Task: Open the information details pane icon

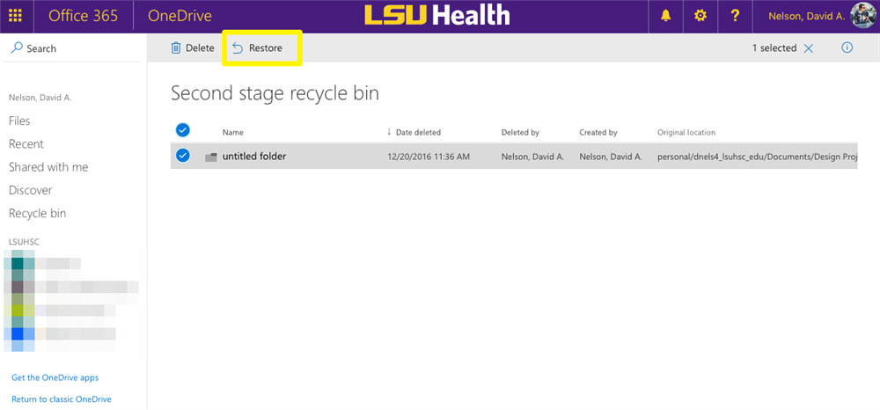Action: 847,48
